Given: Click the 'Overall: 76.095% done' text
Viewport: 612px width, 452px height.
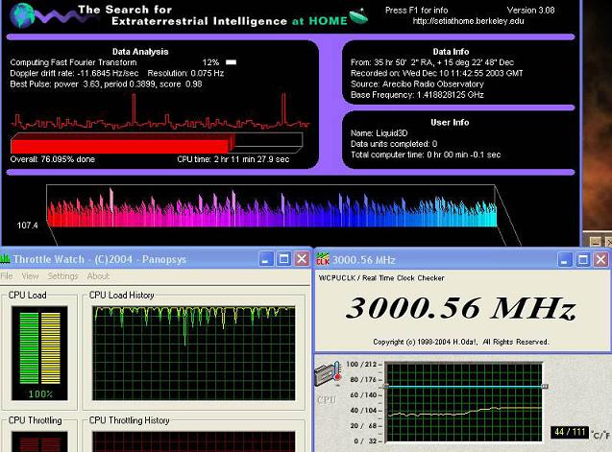Looking at the screenshot, I should coord(52,159).
